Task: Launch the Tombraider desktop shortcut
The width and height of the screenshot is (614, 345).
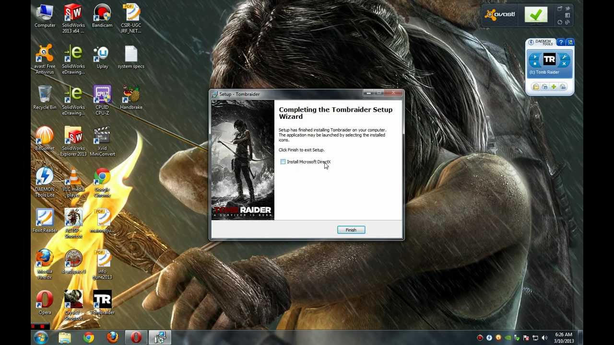Action: [102, 303]
